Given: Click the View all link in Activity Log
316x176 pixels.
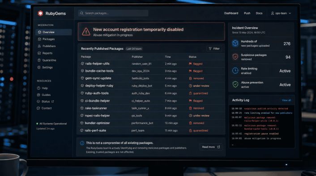Looking at the screenshot, I should click(x=286, y=100).
